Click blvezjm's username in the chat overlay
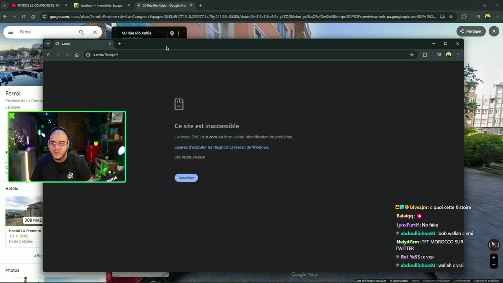Screen dimensions: 503x283 point(419,207)
